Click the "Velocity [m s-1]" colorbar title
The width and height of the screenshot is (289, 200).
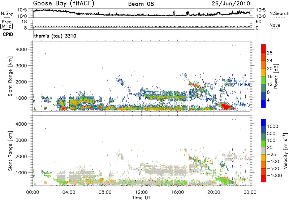click(x=285, y=151)
